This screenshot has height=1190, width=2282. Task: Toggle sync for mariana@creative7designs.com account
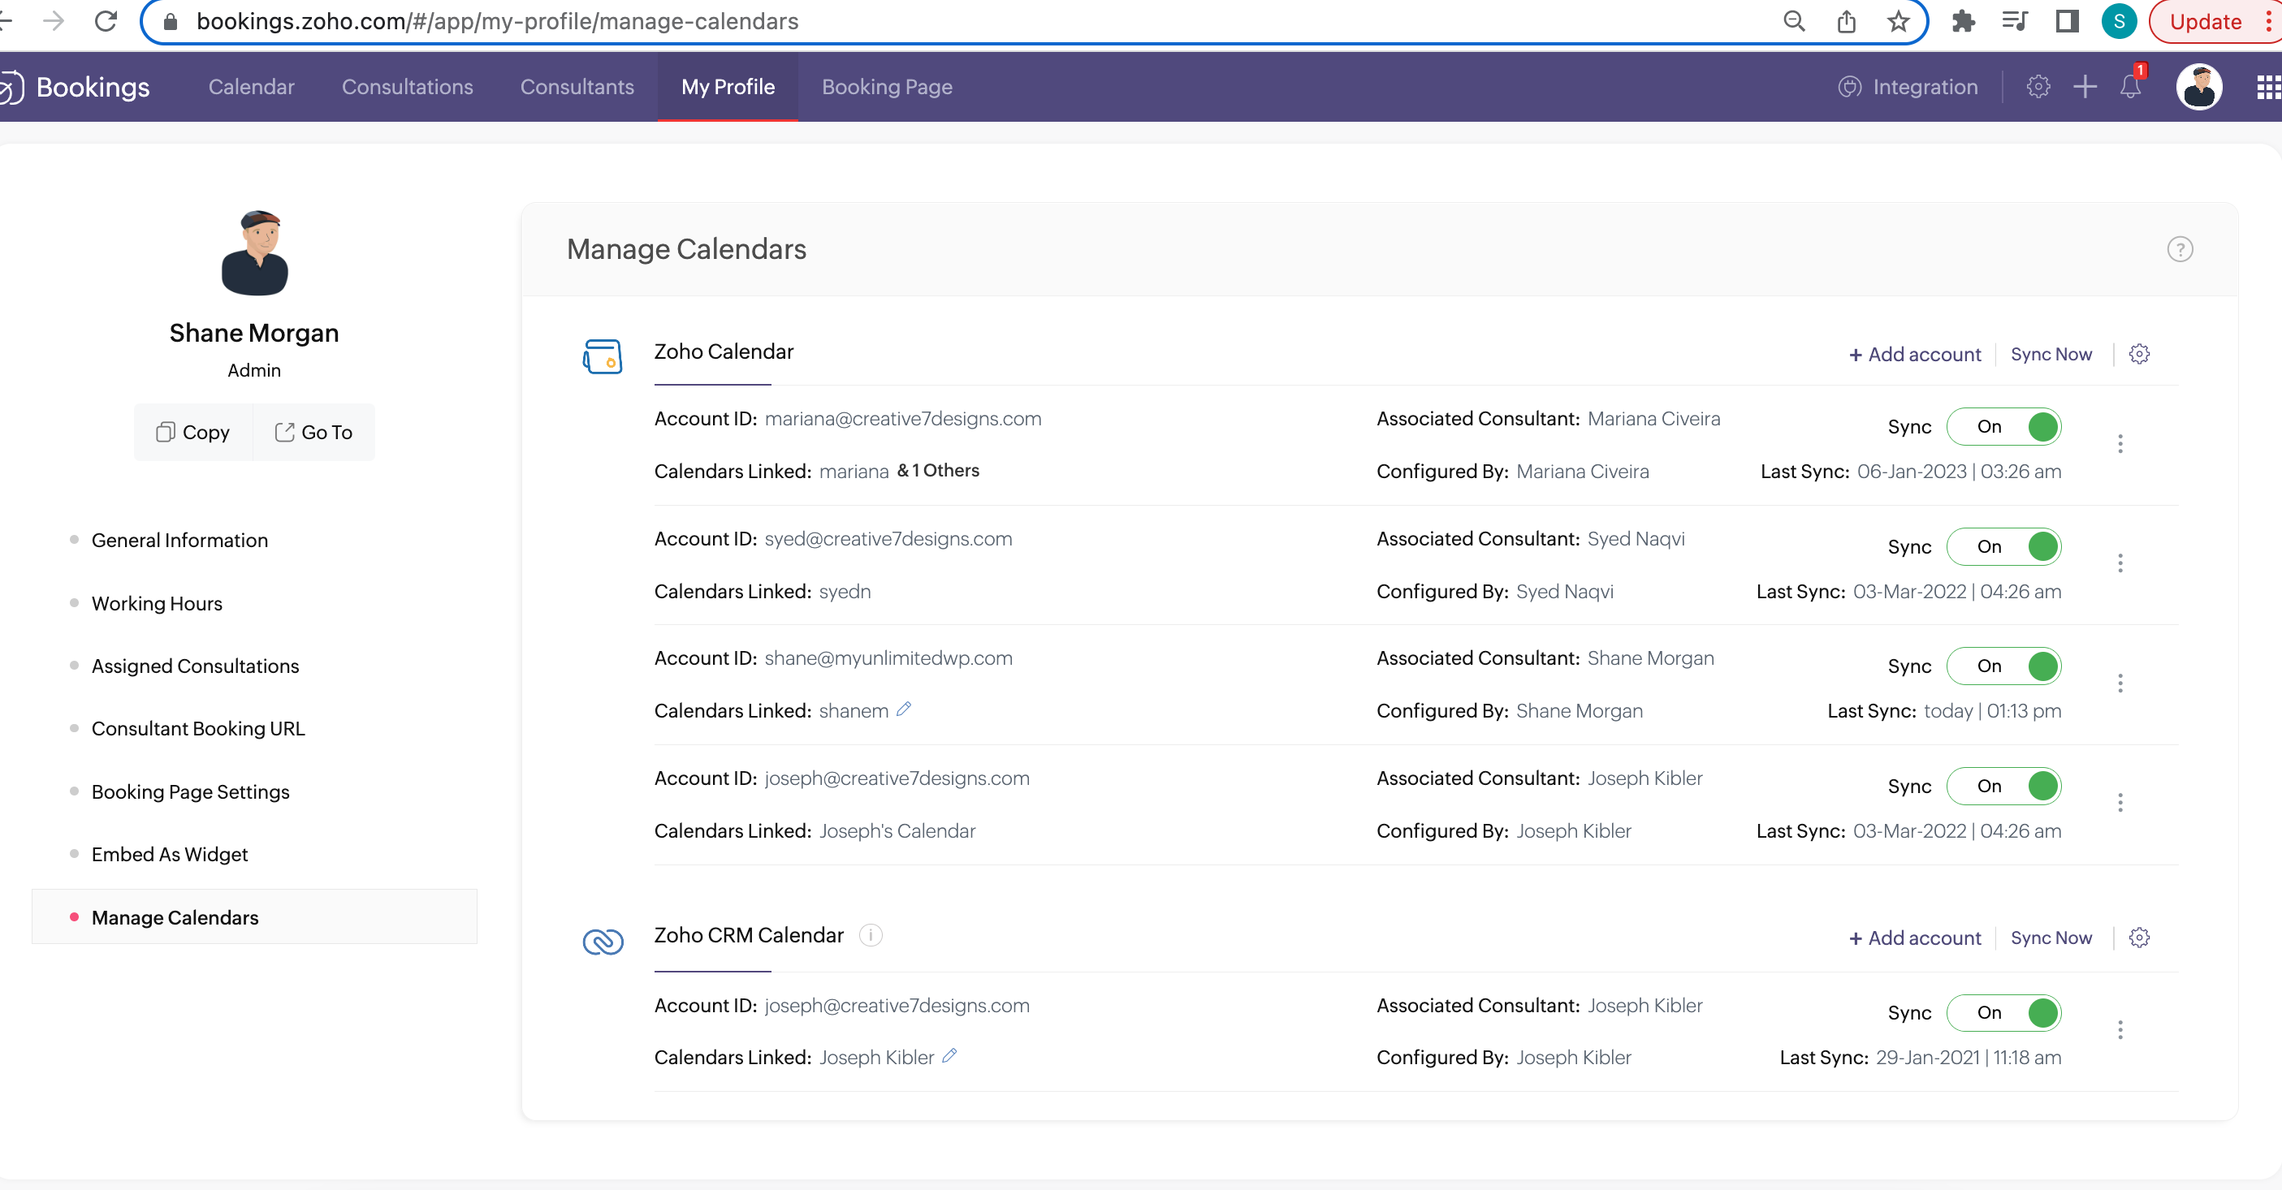[x=2003, y=427]
